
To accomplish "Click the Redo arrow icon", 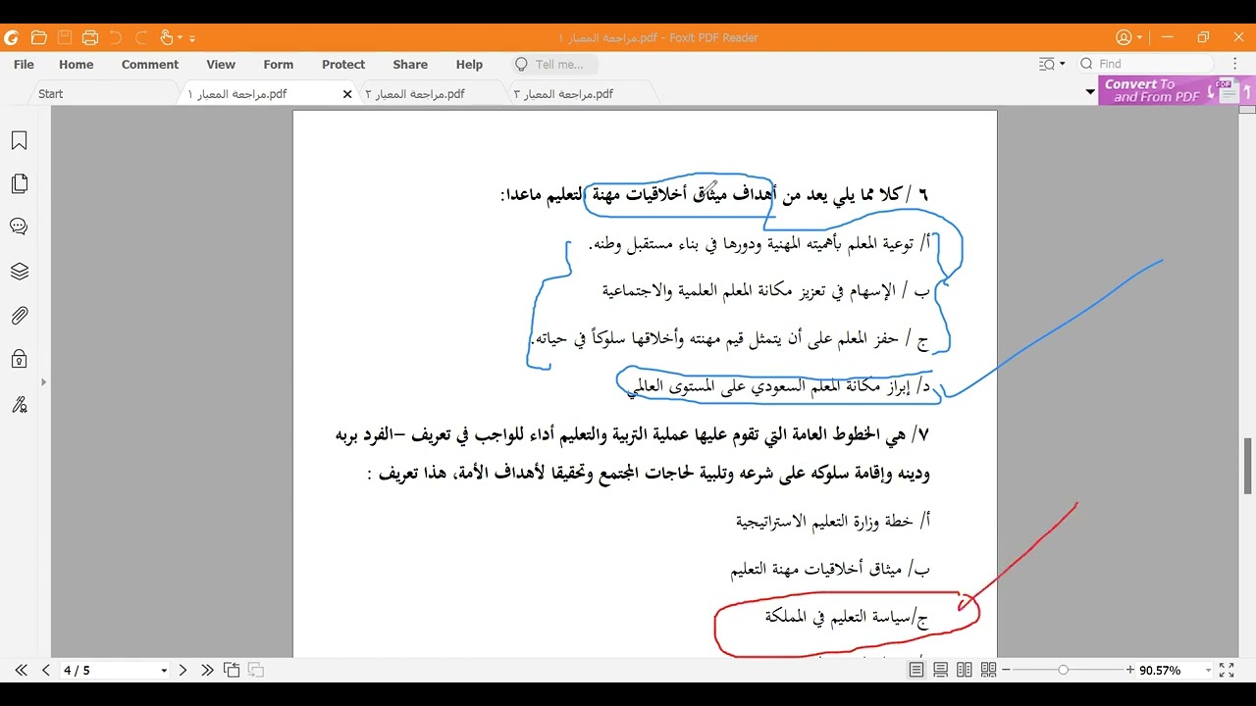I will coord(141,37).
